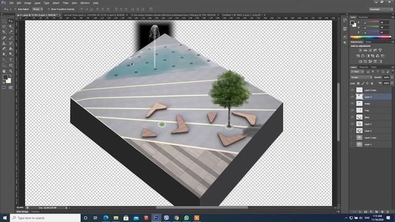Viewport: 395px width, 222px height.
Task: Click the background color swatch
Action: click(9, 81)
